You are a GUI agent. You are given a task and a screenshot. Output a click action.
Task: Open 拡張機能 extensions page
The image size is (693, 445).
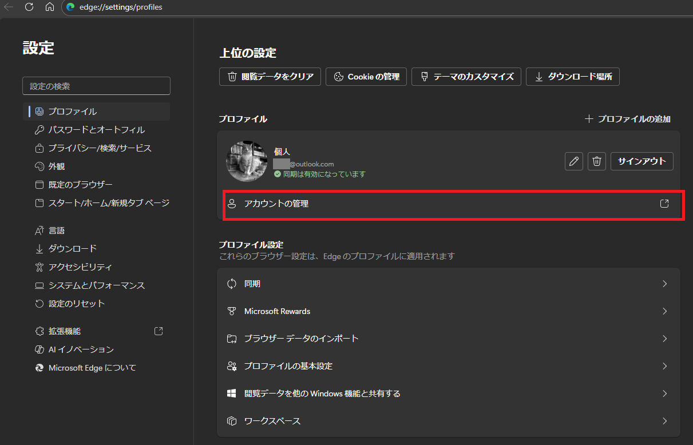point(96,331)
